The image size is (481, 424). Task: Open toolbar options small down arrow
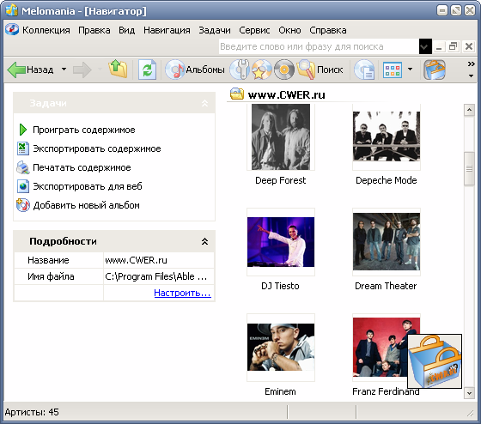pyautogui.click(x=472, y=76)
